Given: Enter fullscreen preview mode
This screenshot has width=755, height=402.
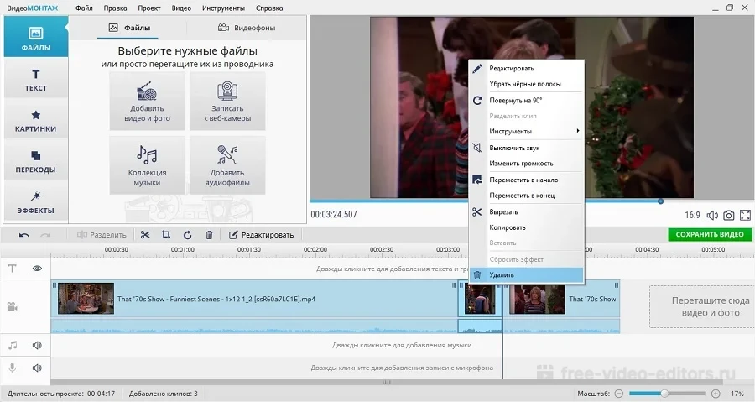Looking at the screenshot, I should (745, 215).
